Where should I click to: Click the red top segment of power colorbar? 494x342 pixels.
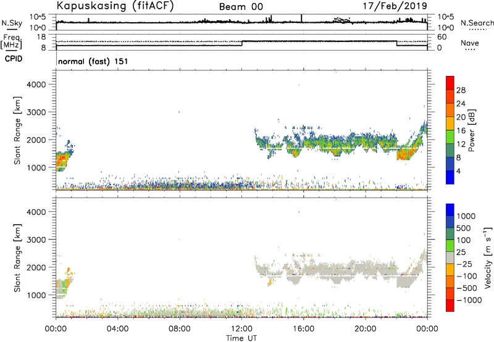(x=450, y=83)
